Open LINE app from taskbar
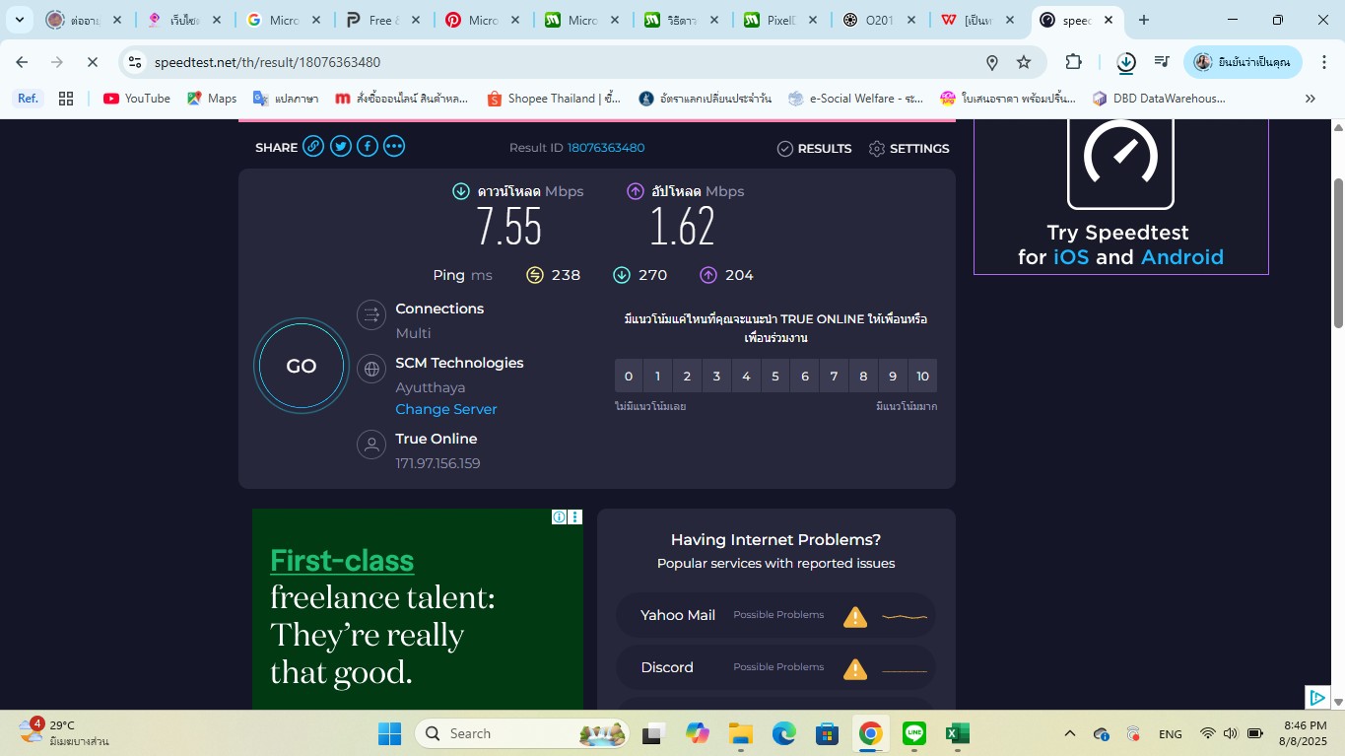The image size is (1345, 756). click(914, 733)
